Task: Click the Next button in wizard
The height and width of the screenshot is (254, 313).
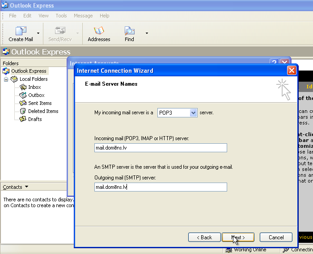Action: pyautogui.click(x=238, y=237)
